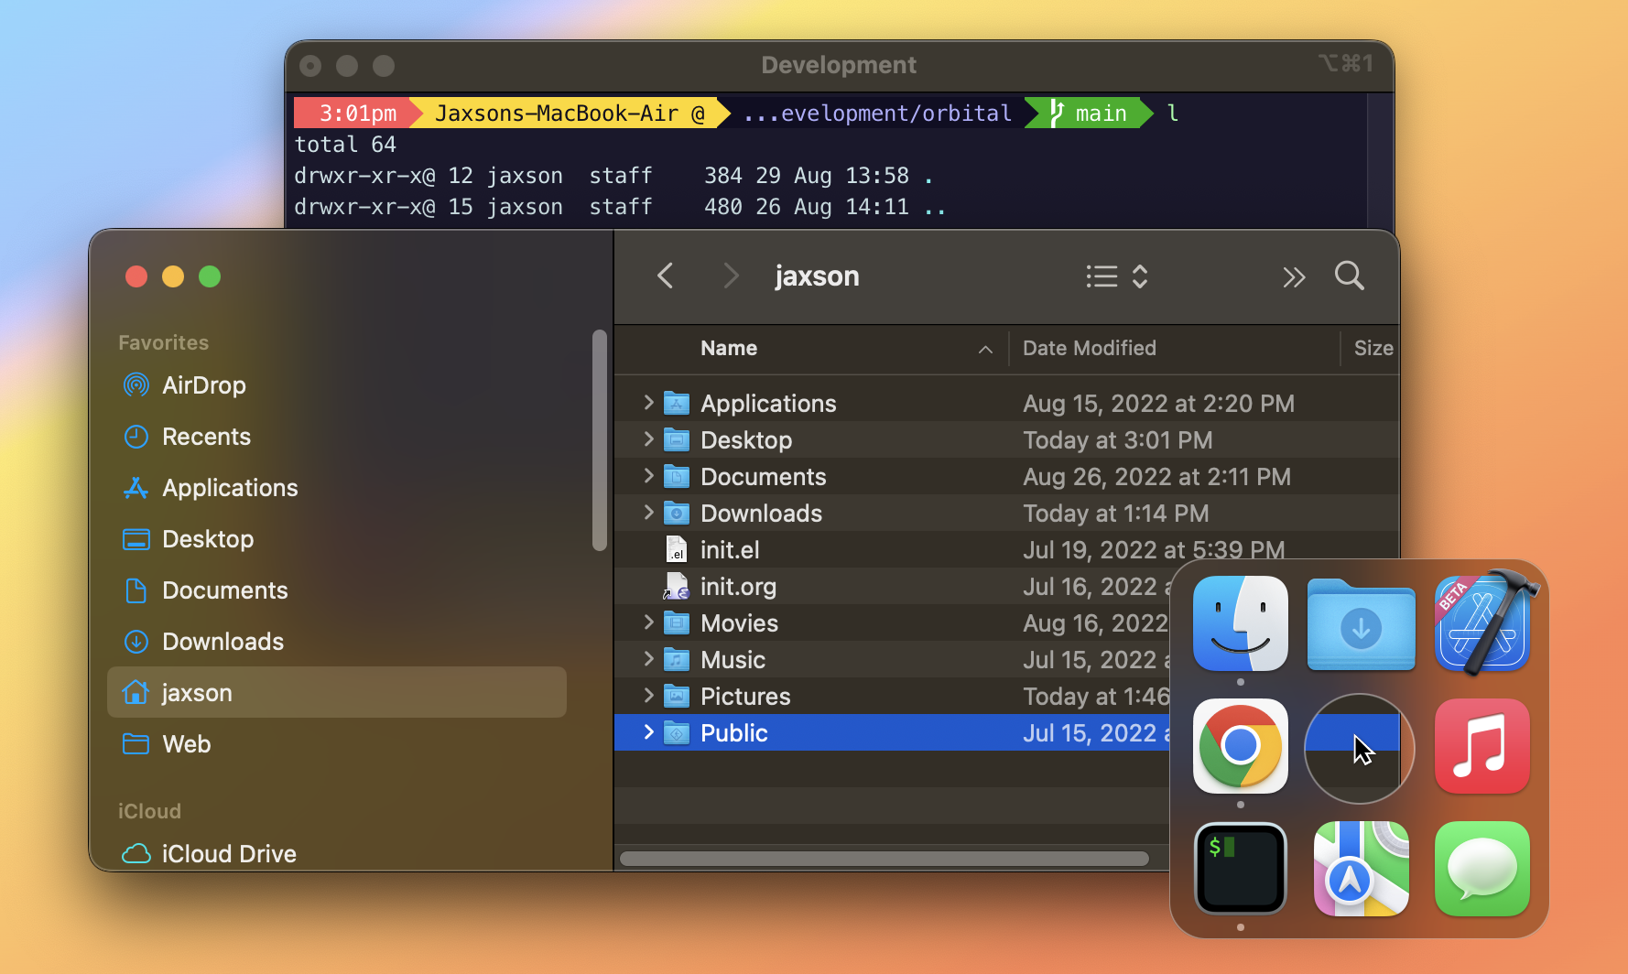
Task: Open AirDrop in the Finder sidebar
Action: coord(337,385)
